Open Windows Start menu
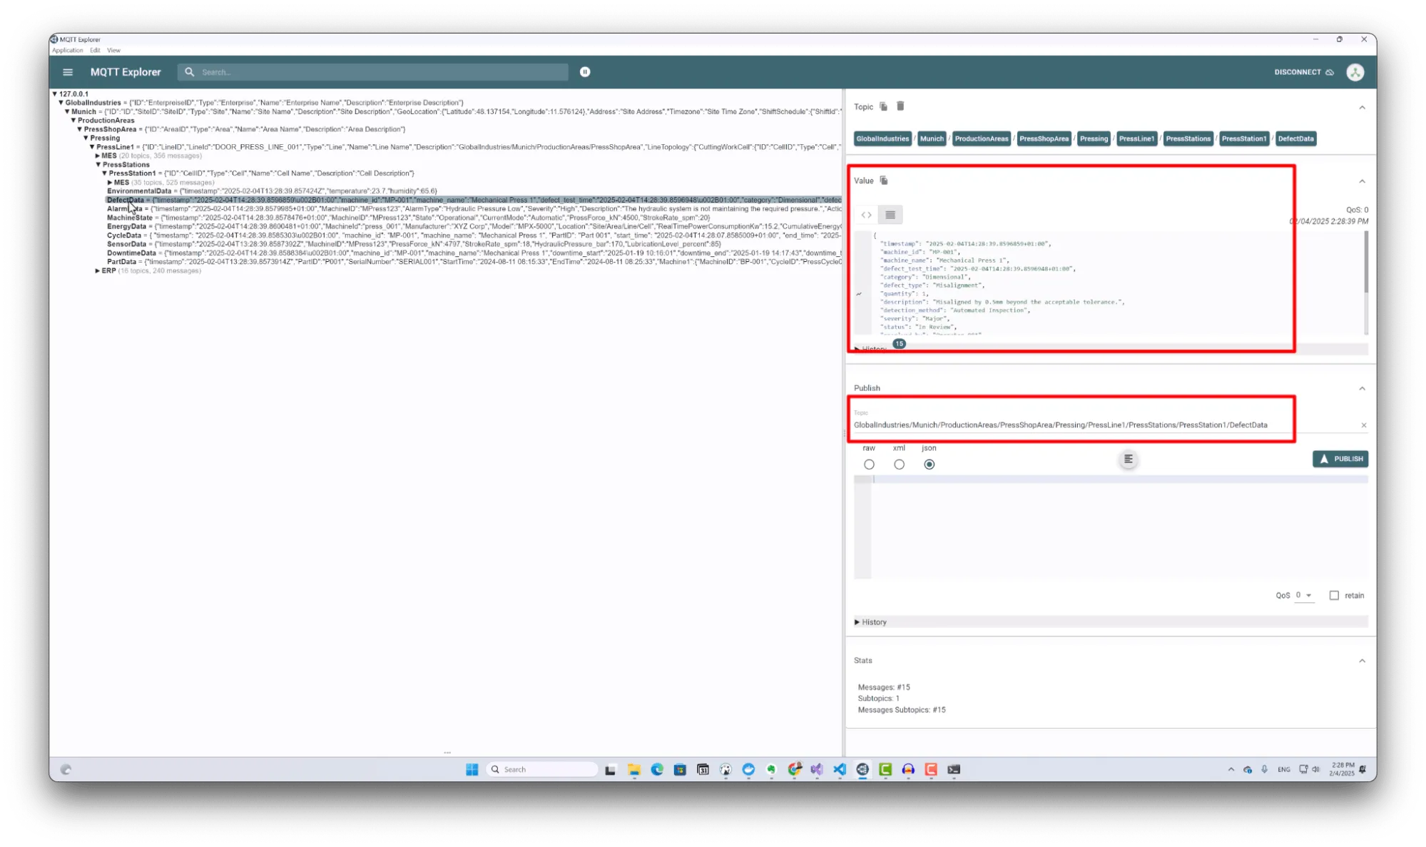 tap(472, 769)
